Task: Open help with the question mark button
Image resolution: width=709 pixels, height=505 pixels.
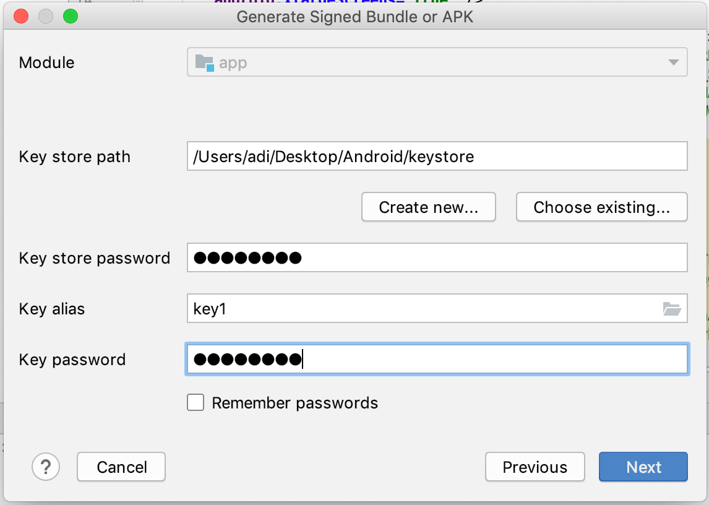Action: (x=46, y=466)
